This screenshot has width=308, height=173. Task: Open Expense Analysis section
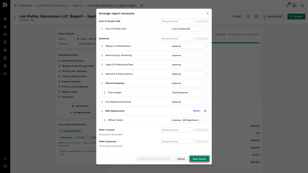71,82
